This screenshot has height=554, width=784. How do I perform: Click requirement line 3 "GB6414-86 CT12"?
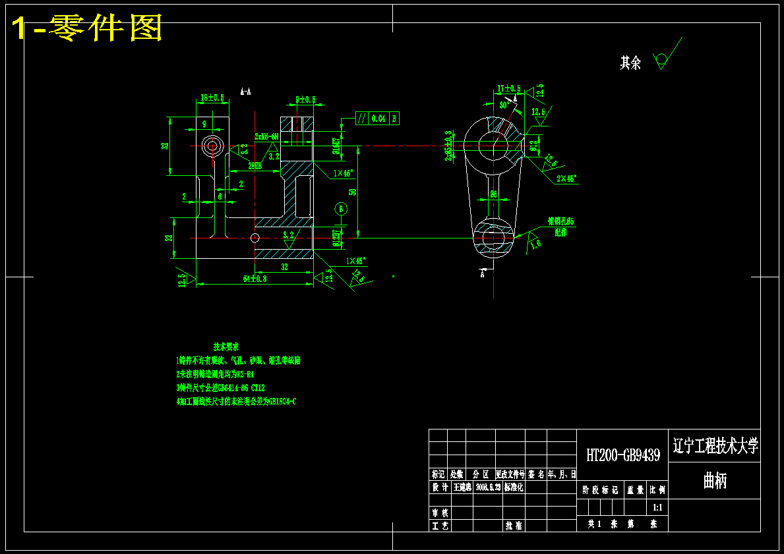[x=220, y=387]
